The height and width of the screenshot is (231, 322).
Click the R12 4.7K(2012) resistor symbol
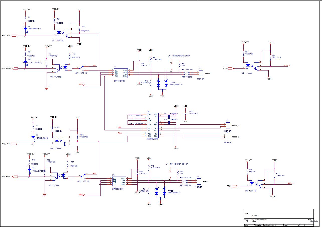tap(151, 83)
